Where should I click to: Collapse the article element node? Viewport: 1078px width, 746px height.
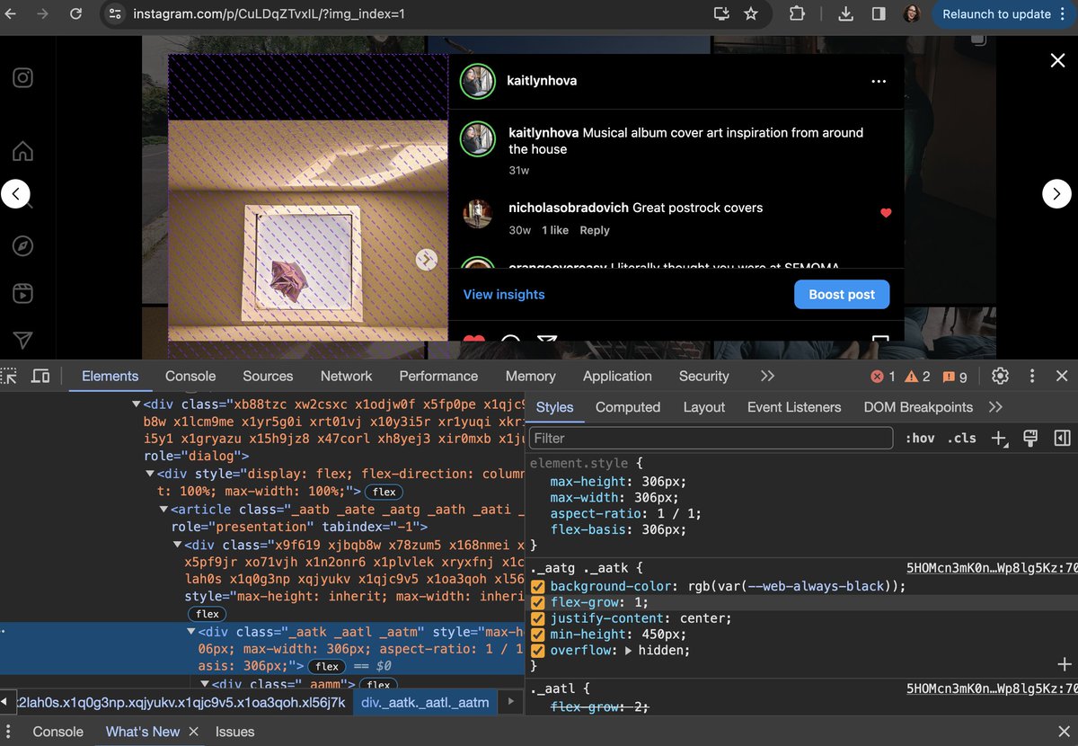164,511
